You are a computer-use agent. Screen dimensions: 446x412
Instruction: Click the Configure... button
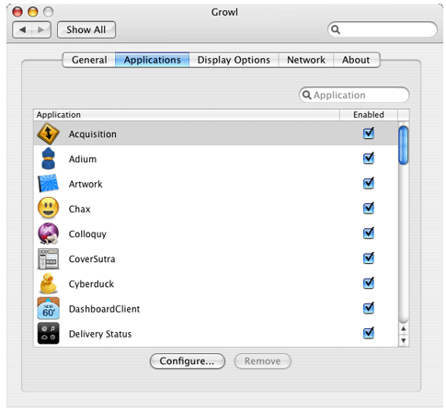[188, 361]
